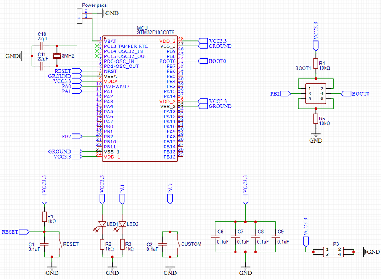381x279 pixels.
Task: Click the Power pads label
Action: [94, 5]
